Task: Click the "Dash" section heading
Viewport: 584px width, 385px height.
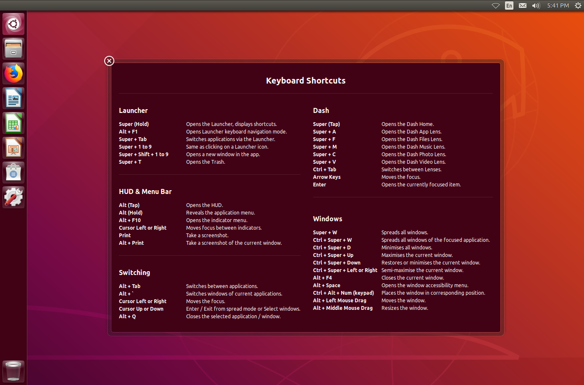Action: pyautogui.click(x=321, y=110)
